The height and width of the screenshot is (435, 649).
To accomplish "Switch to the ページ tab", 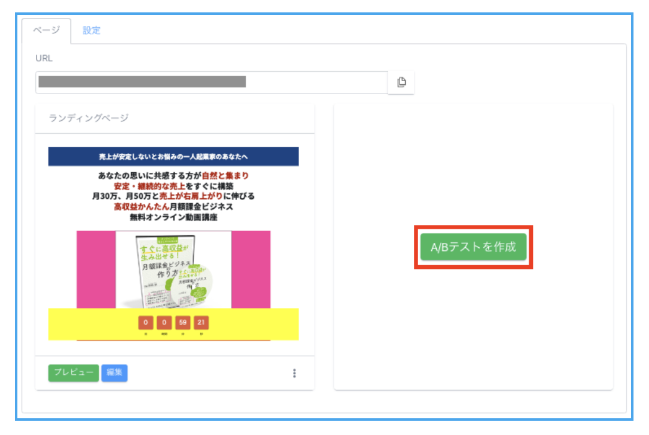I will click(47, 30).
